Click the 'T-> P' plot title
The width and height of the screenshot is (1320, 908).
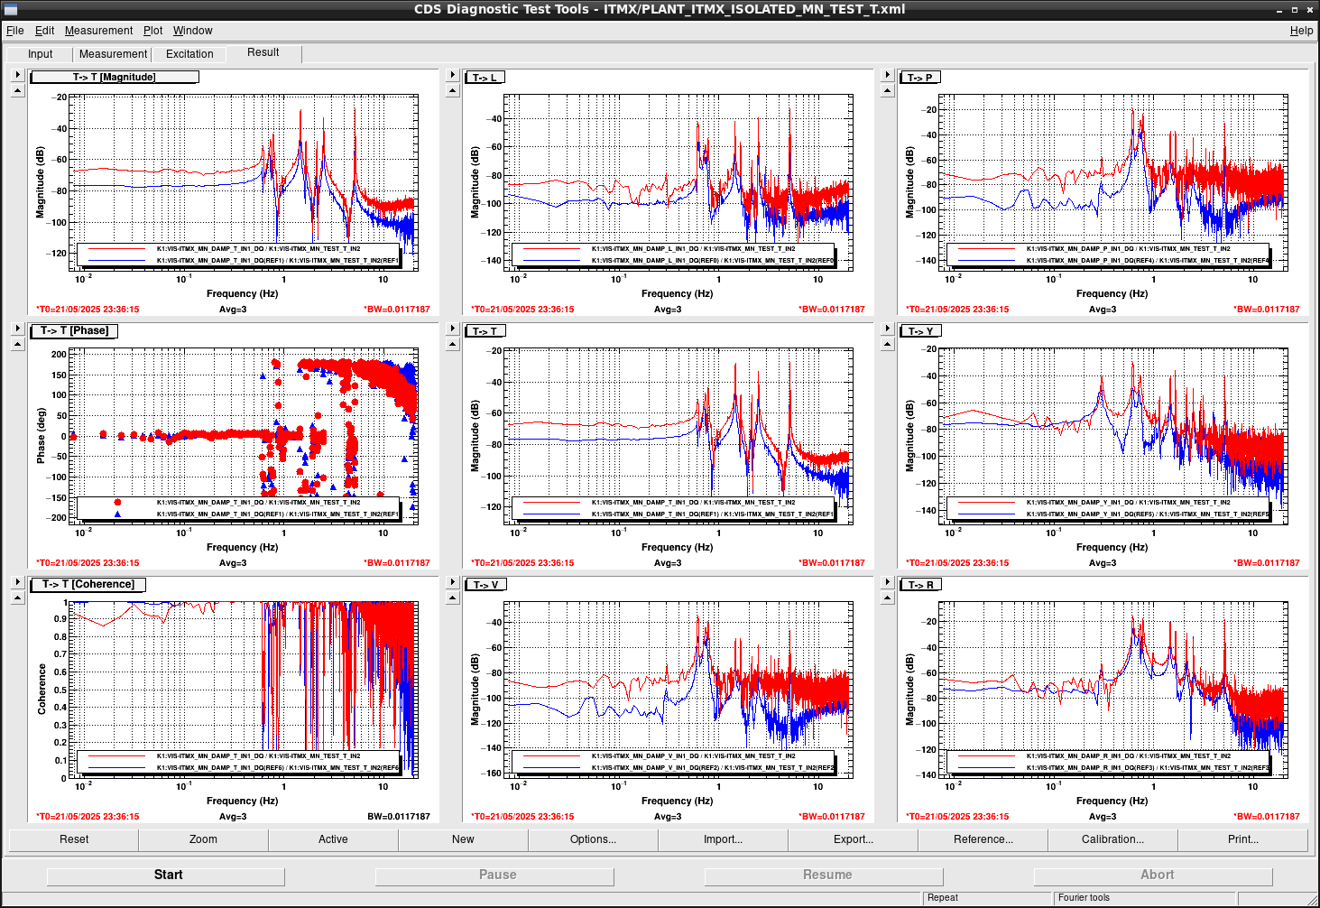[x=920, y=77]
